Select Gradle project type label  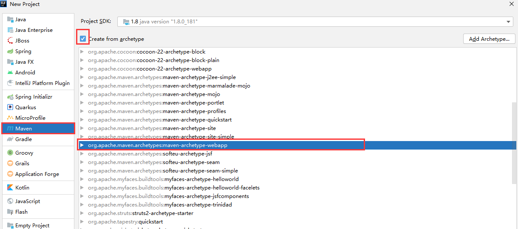click(x=23, y=139)
